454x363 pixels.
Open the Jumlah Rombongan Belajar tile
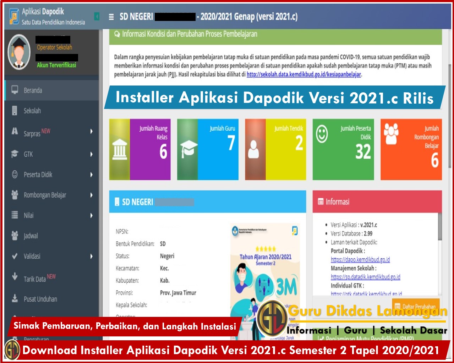(x=411, y=149)
